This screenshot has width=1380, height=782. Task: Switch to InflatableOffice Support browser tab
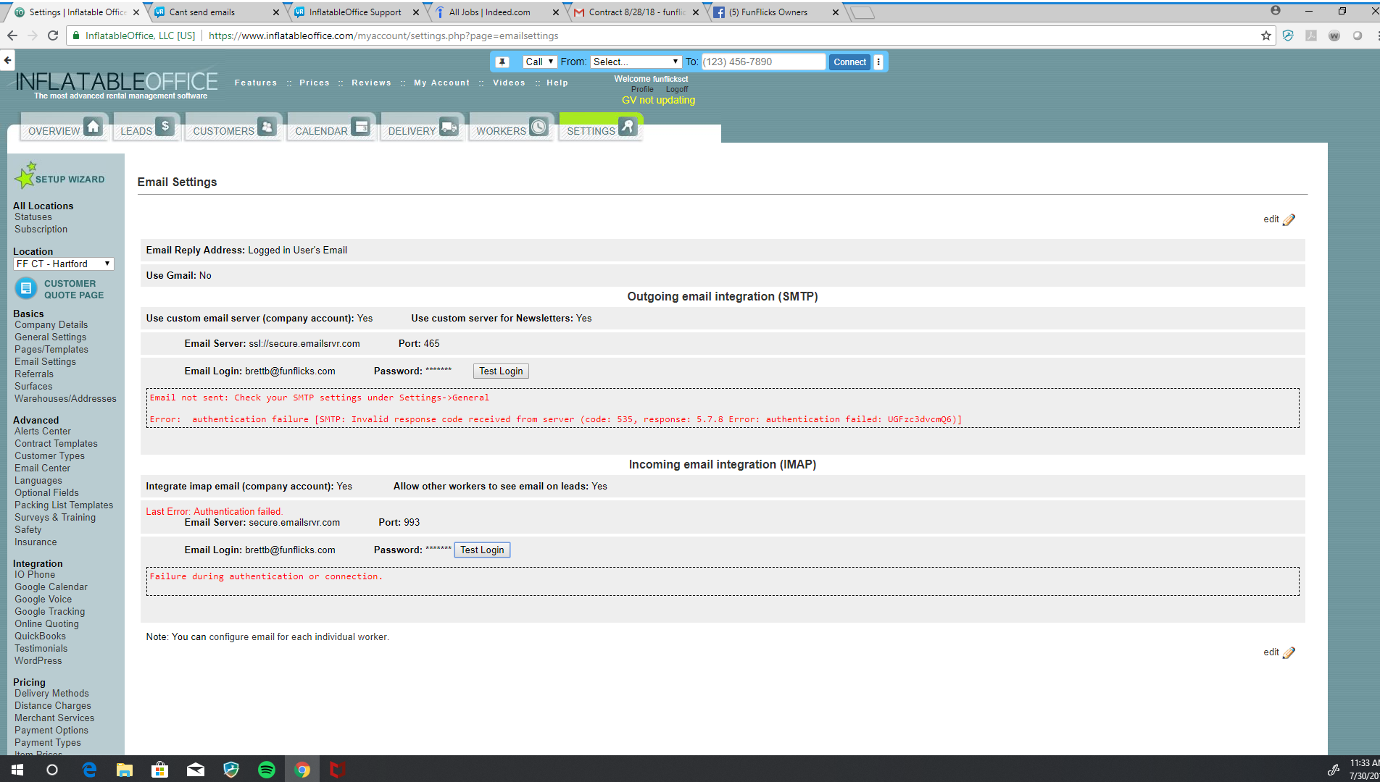click(x=354, y=12)
